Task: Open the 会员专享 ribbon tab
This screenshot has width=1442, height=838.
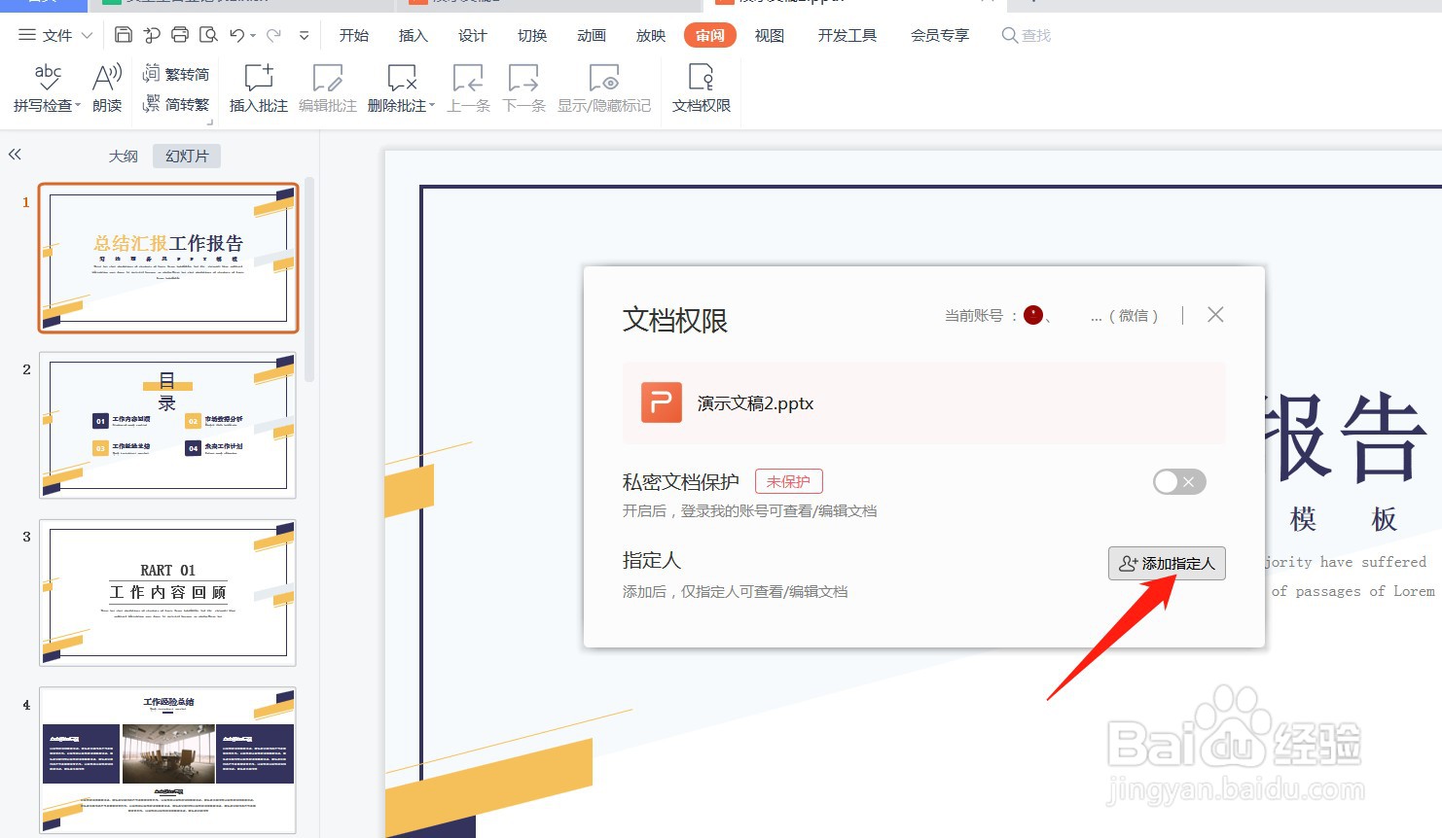Action: pyautogui.click(x=940, y=35)
